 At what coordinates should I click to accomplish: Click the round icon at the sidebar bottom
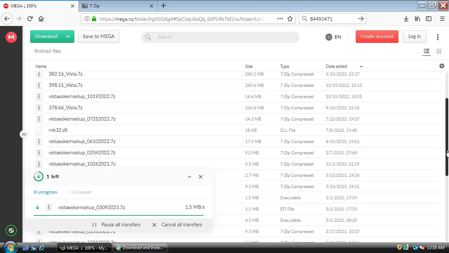coord(11,231)
